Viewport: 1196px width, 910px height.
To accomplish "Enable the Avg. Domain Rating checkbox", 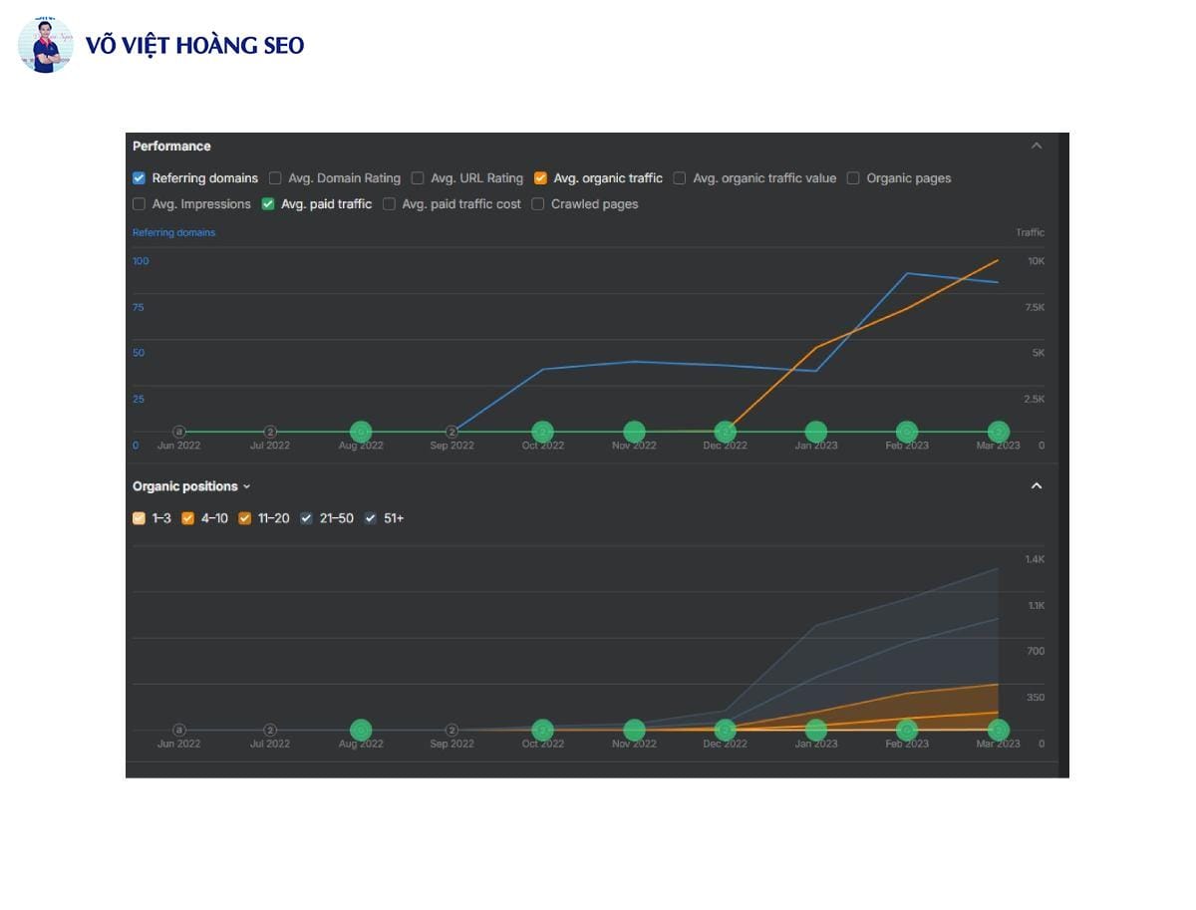I will pyautogui.click(x=276, y=178).
